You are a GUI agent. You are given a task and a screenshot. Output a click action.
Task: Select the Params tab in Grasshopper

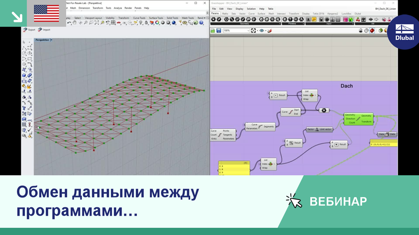[x=215, y=13]
